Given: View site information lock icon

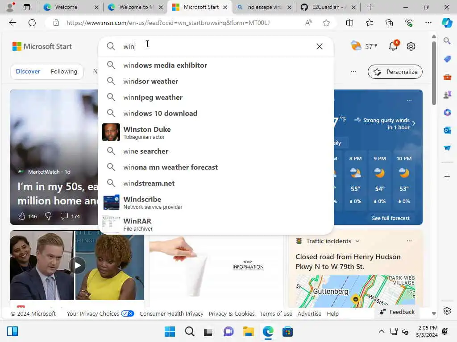Looking at the screenshot, I should tap(56, 23).
